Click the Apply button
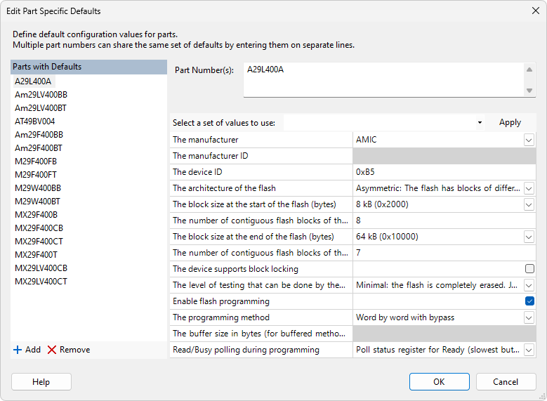The height and width of the screenshot is (401, 547). point(510,122)
